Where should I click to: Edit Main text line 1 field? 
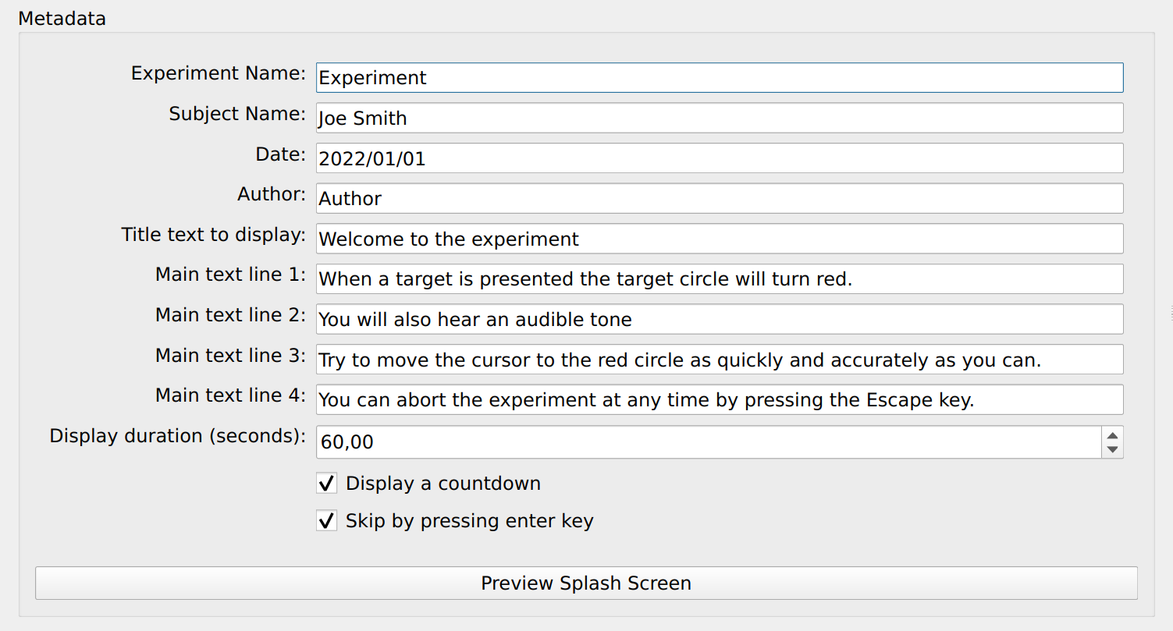pos(720,278)
